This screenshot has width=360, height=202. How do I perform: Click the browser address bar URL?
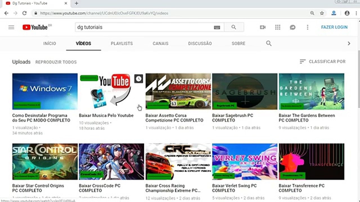(104, 13)
